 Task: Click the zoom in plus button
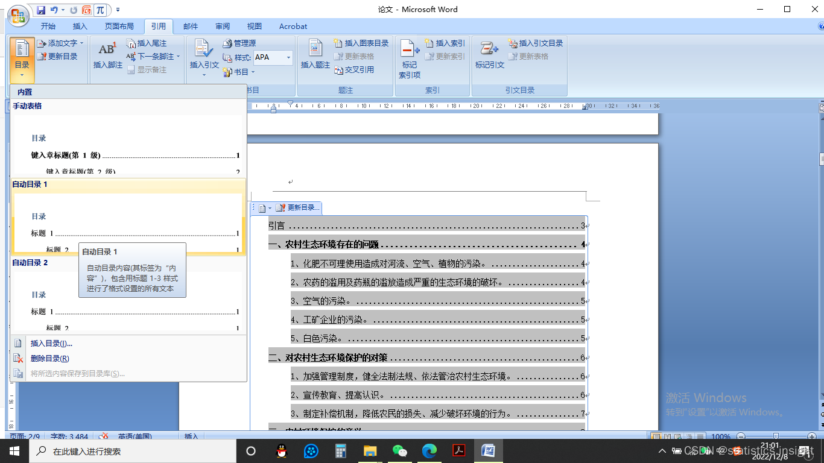[812, 436]
